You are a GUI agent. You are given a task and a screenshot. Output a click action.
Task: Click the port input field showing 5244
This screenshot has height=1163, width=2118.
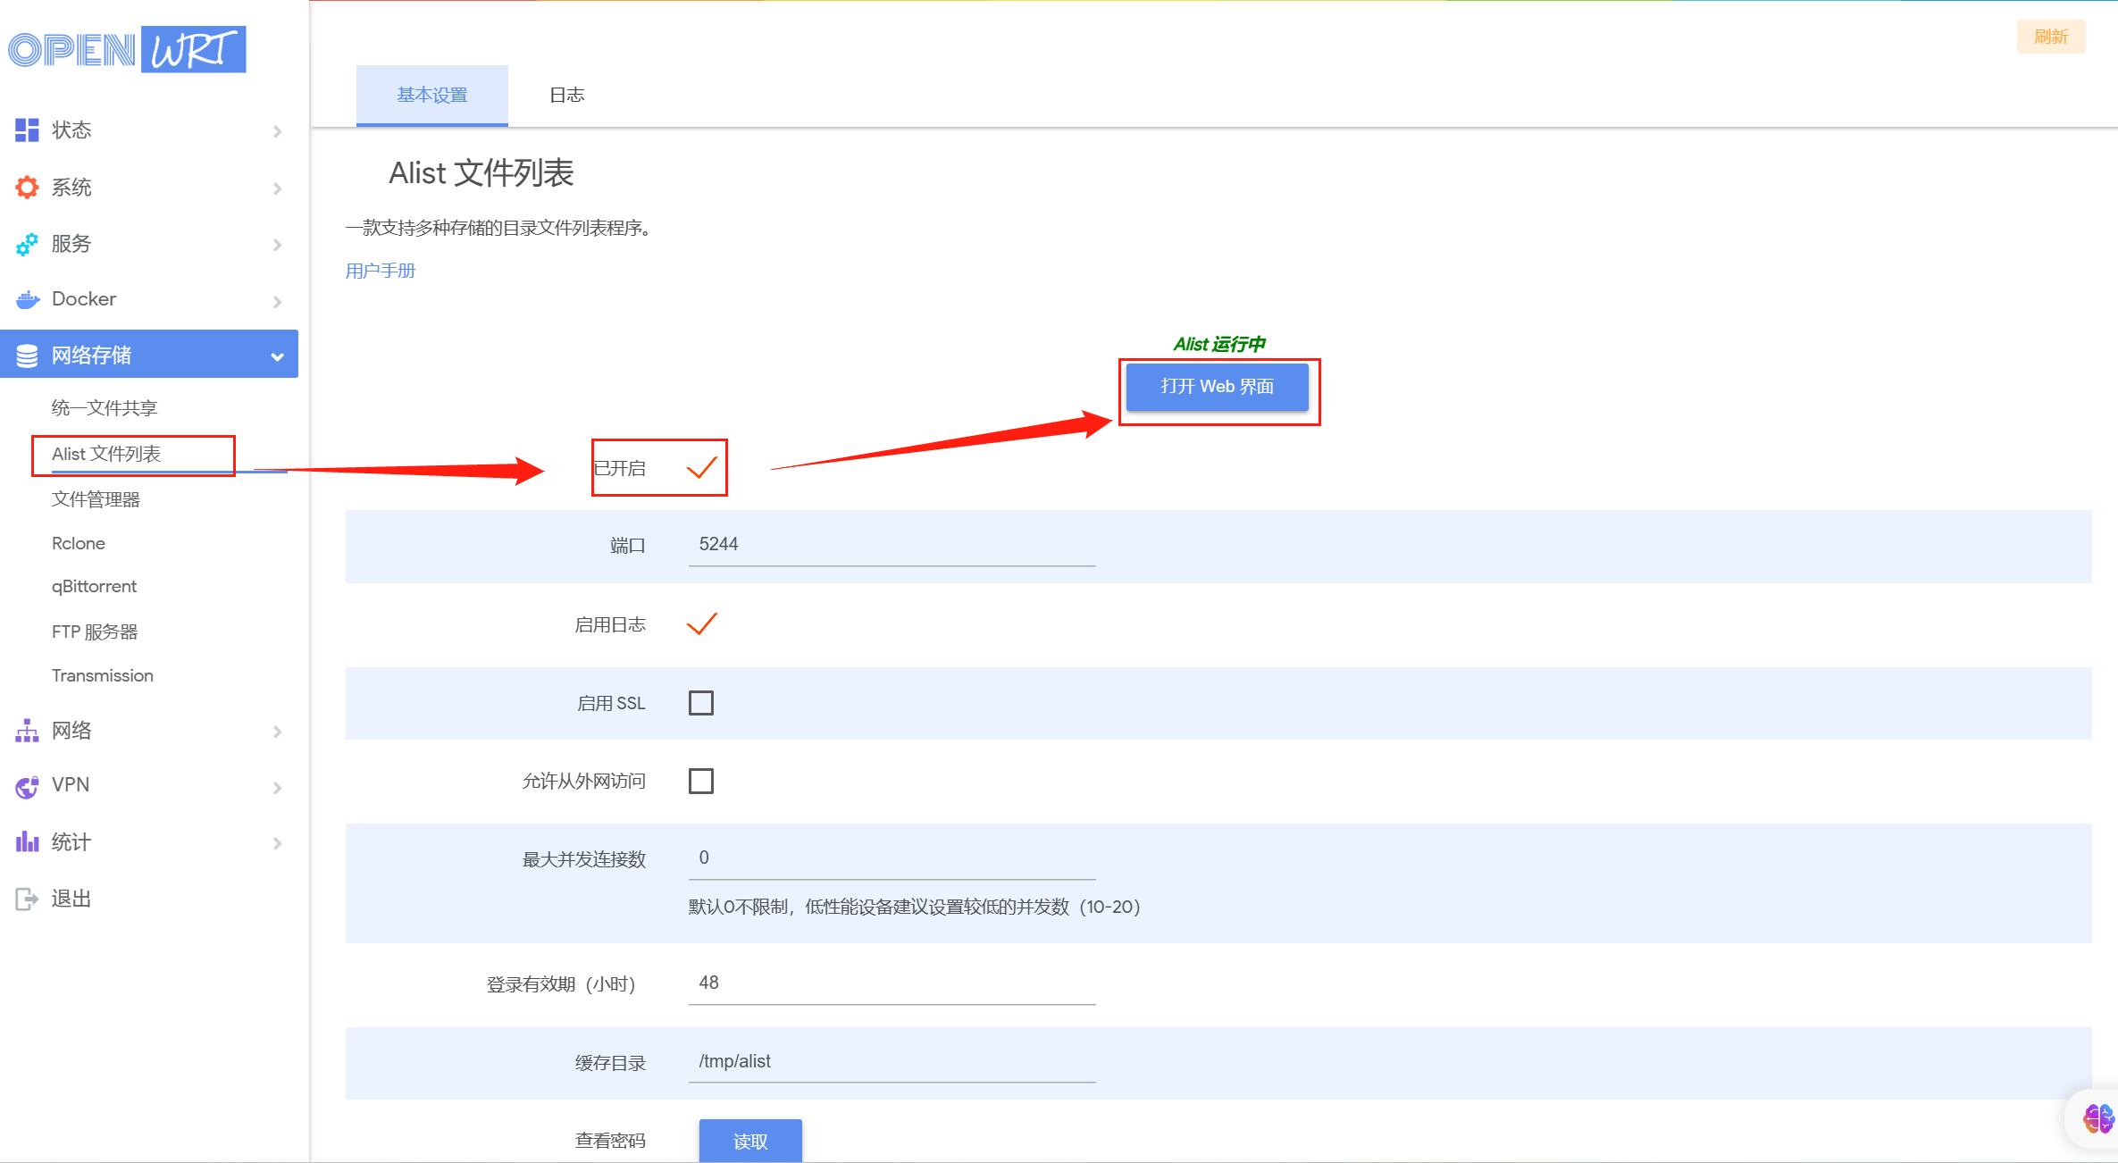pyautogui.click(x=891, y=545)
